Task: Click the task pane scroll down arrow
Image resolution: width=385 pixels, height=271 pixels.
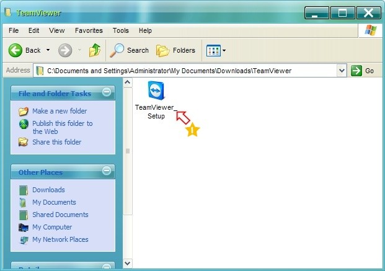Action: [128, 264]
